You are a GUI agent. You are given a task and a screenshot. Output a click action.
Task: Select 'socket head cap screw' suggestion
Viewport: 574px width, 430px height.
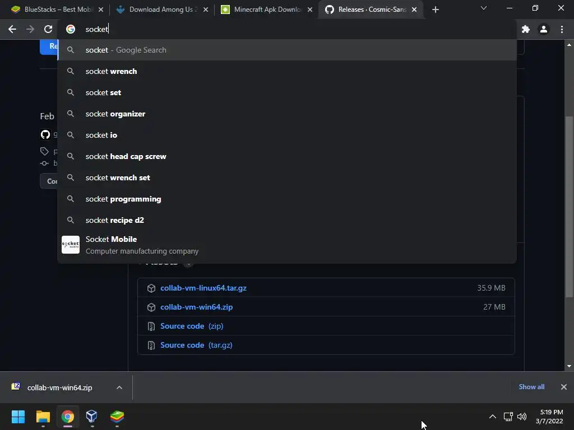pos(287,156)
